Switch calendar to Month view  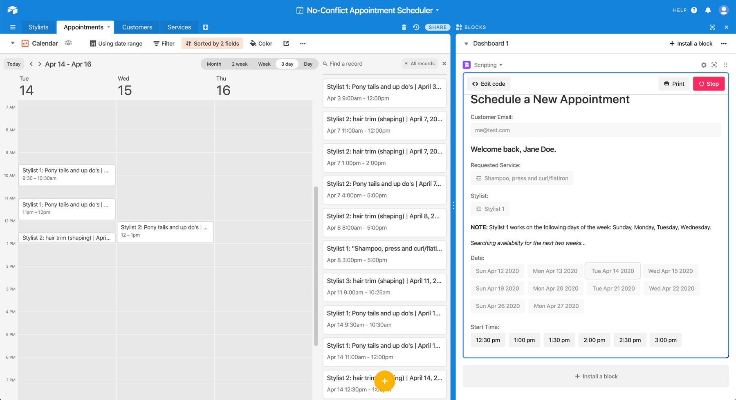click(x=214, y=64)
